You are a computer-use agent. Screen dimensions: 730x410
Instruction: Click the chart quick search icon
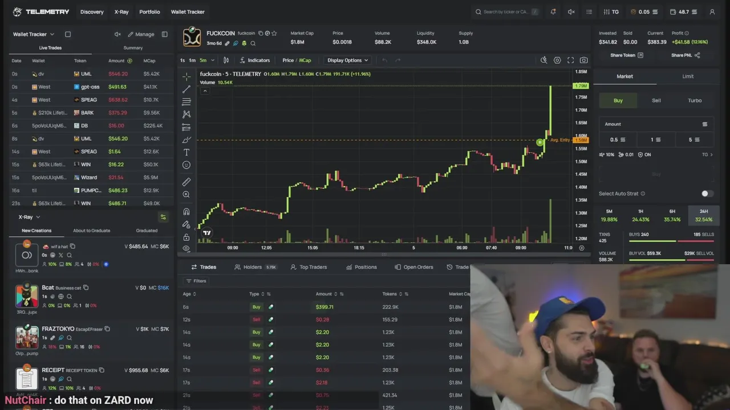tap(544, 60)
